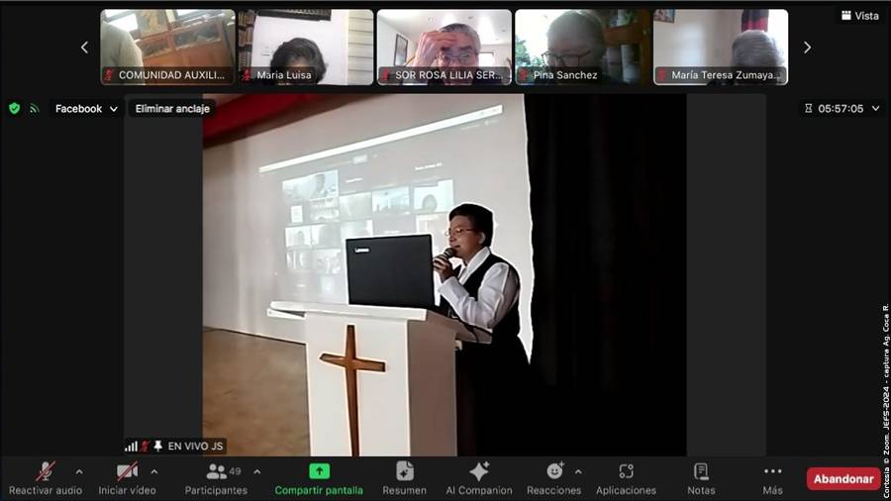Expand video options chevron next to Iniciar video
The width and height of the screenshot is (891, 501).
(154, 471)
